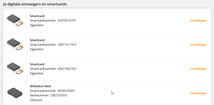Open Instellingen for smartcard starting 410
The image size is (214, 105).
[198, 21]
